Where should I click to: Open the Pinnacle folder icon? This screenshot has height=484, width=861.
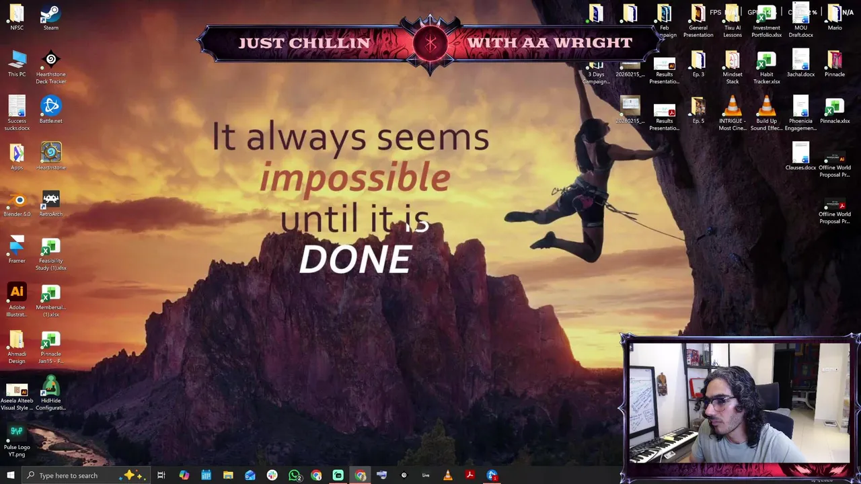(x=835, y=64)
